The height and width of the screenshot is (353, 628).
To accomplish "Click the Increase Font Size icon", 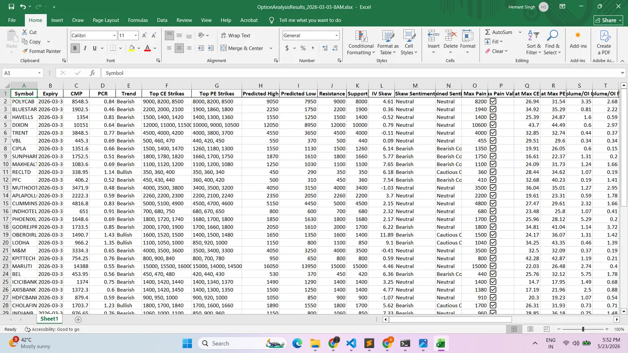I will point(144,36).
